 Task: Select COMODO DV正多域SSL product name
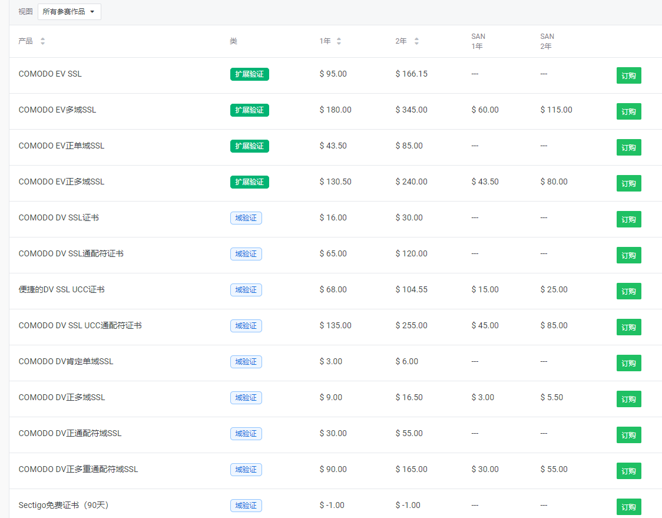tap(61, 398)
